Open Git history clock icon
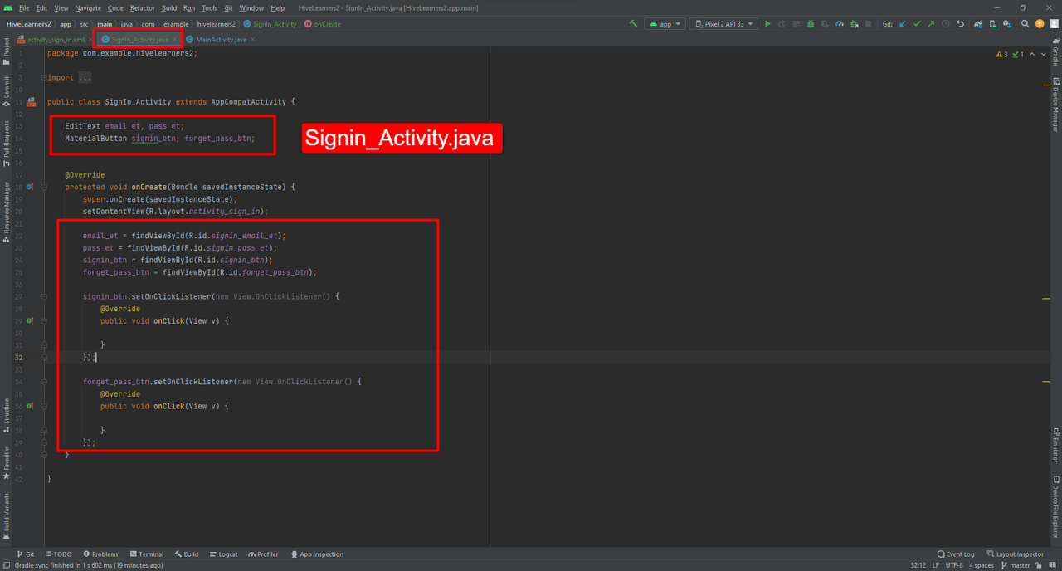This screenshot has width=1062, height=571. click(946, 24)
